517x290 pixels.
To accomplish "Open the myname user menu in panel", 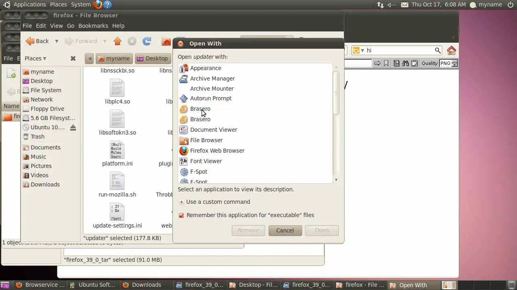I will [x=486, y=5].
